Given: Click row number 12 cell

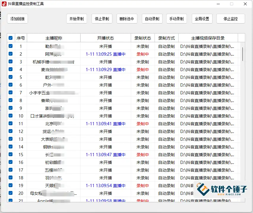Looking at the screenshot, I should (x=21, y=131).
